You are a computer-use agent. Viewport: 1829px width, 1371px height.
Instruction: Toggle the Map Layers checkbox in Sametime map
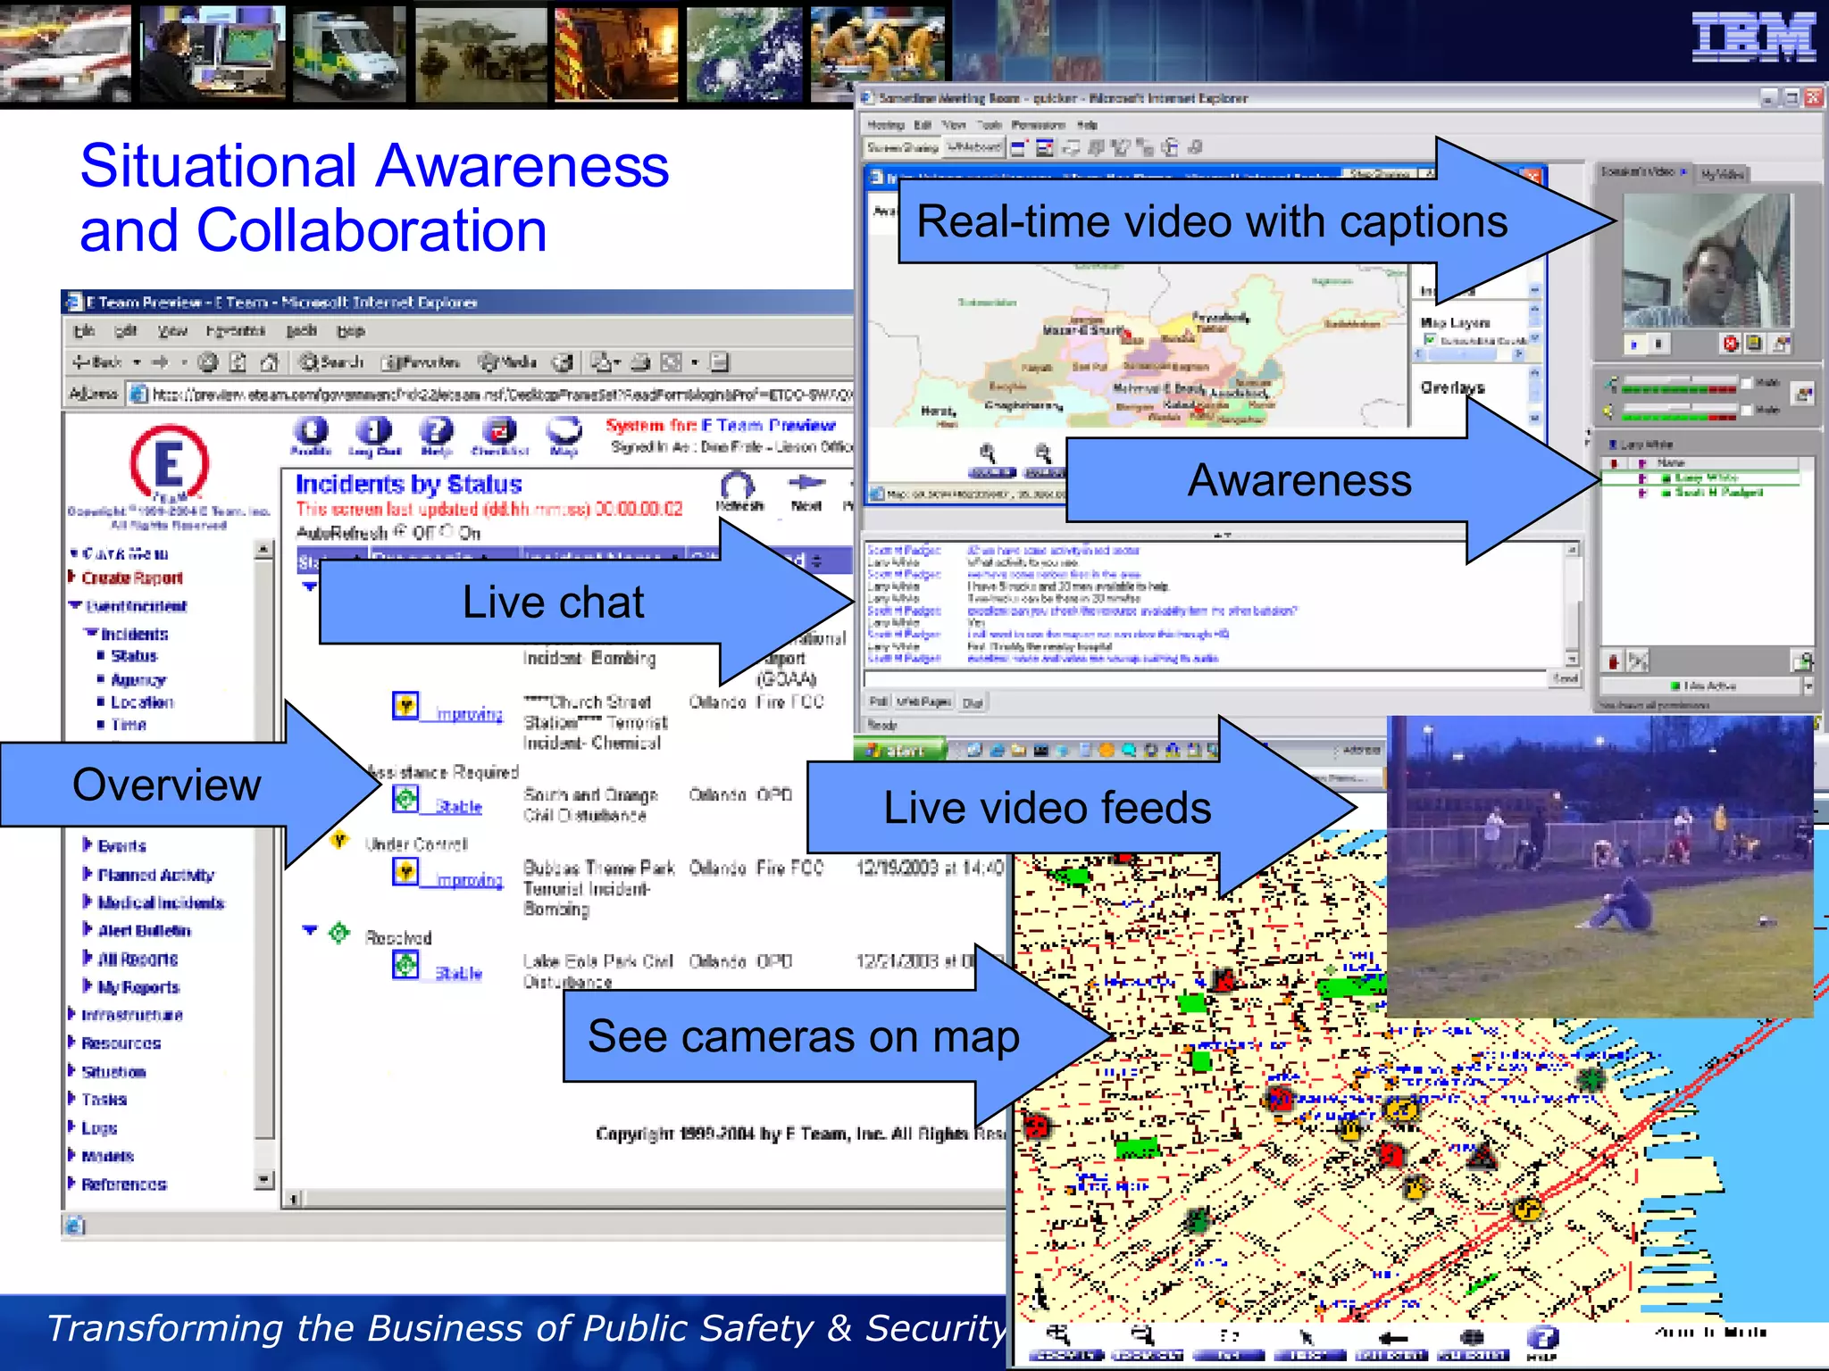pyautogui.click(x=1430, y=339)
